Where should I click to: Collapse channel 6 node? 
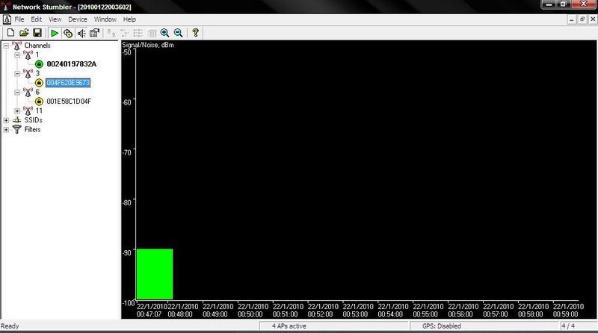click(17, 92)
